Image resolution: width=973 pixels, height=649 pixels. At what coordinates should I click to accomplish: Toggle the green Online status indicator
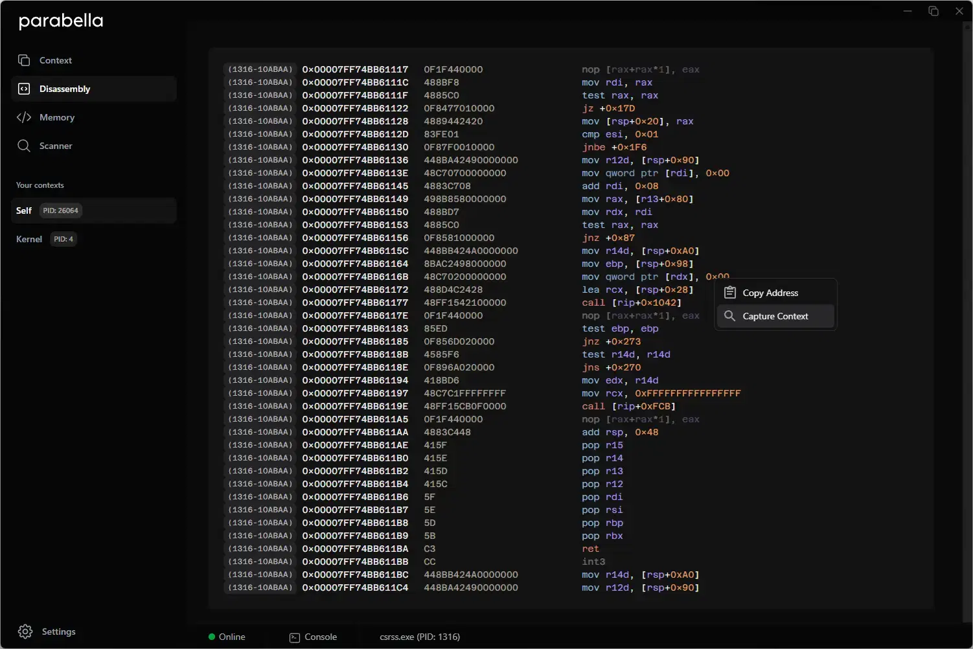211,637
